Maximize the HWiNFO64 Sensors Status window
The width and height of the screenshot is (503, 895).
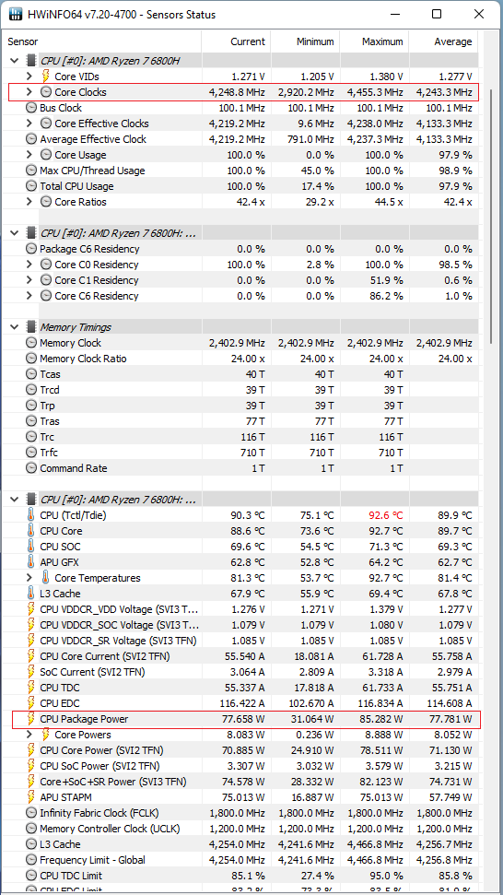coord(437,14)
